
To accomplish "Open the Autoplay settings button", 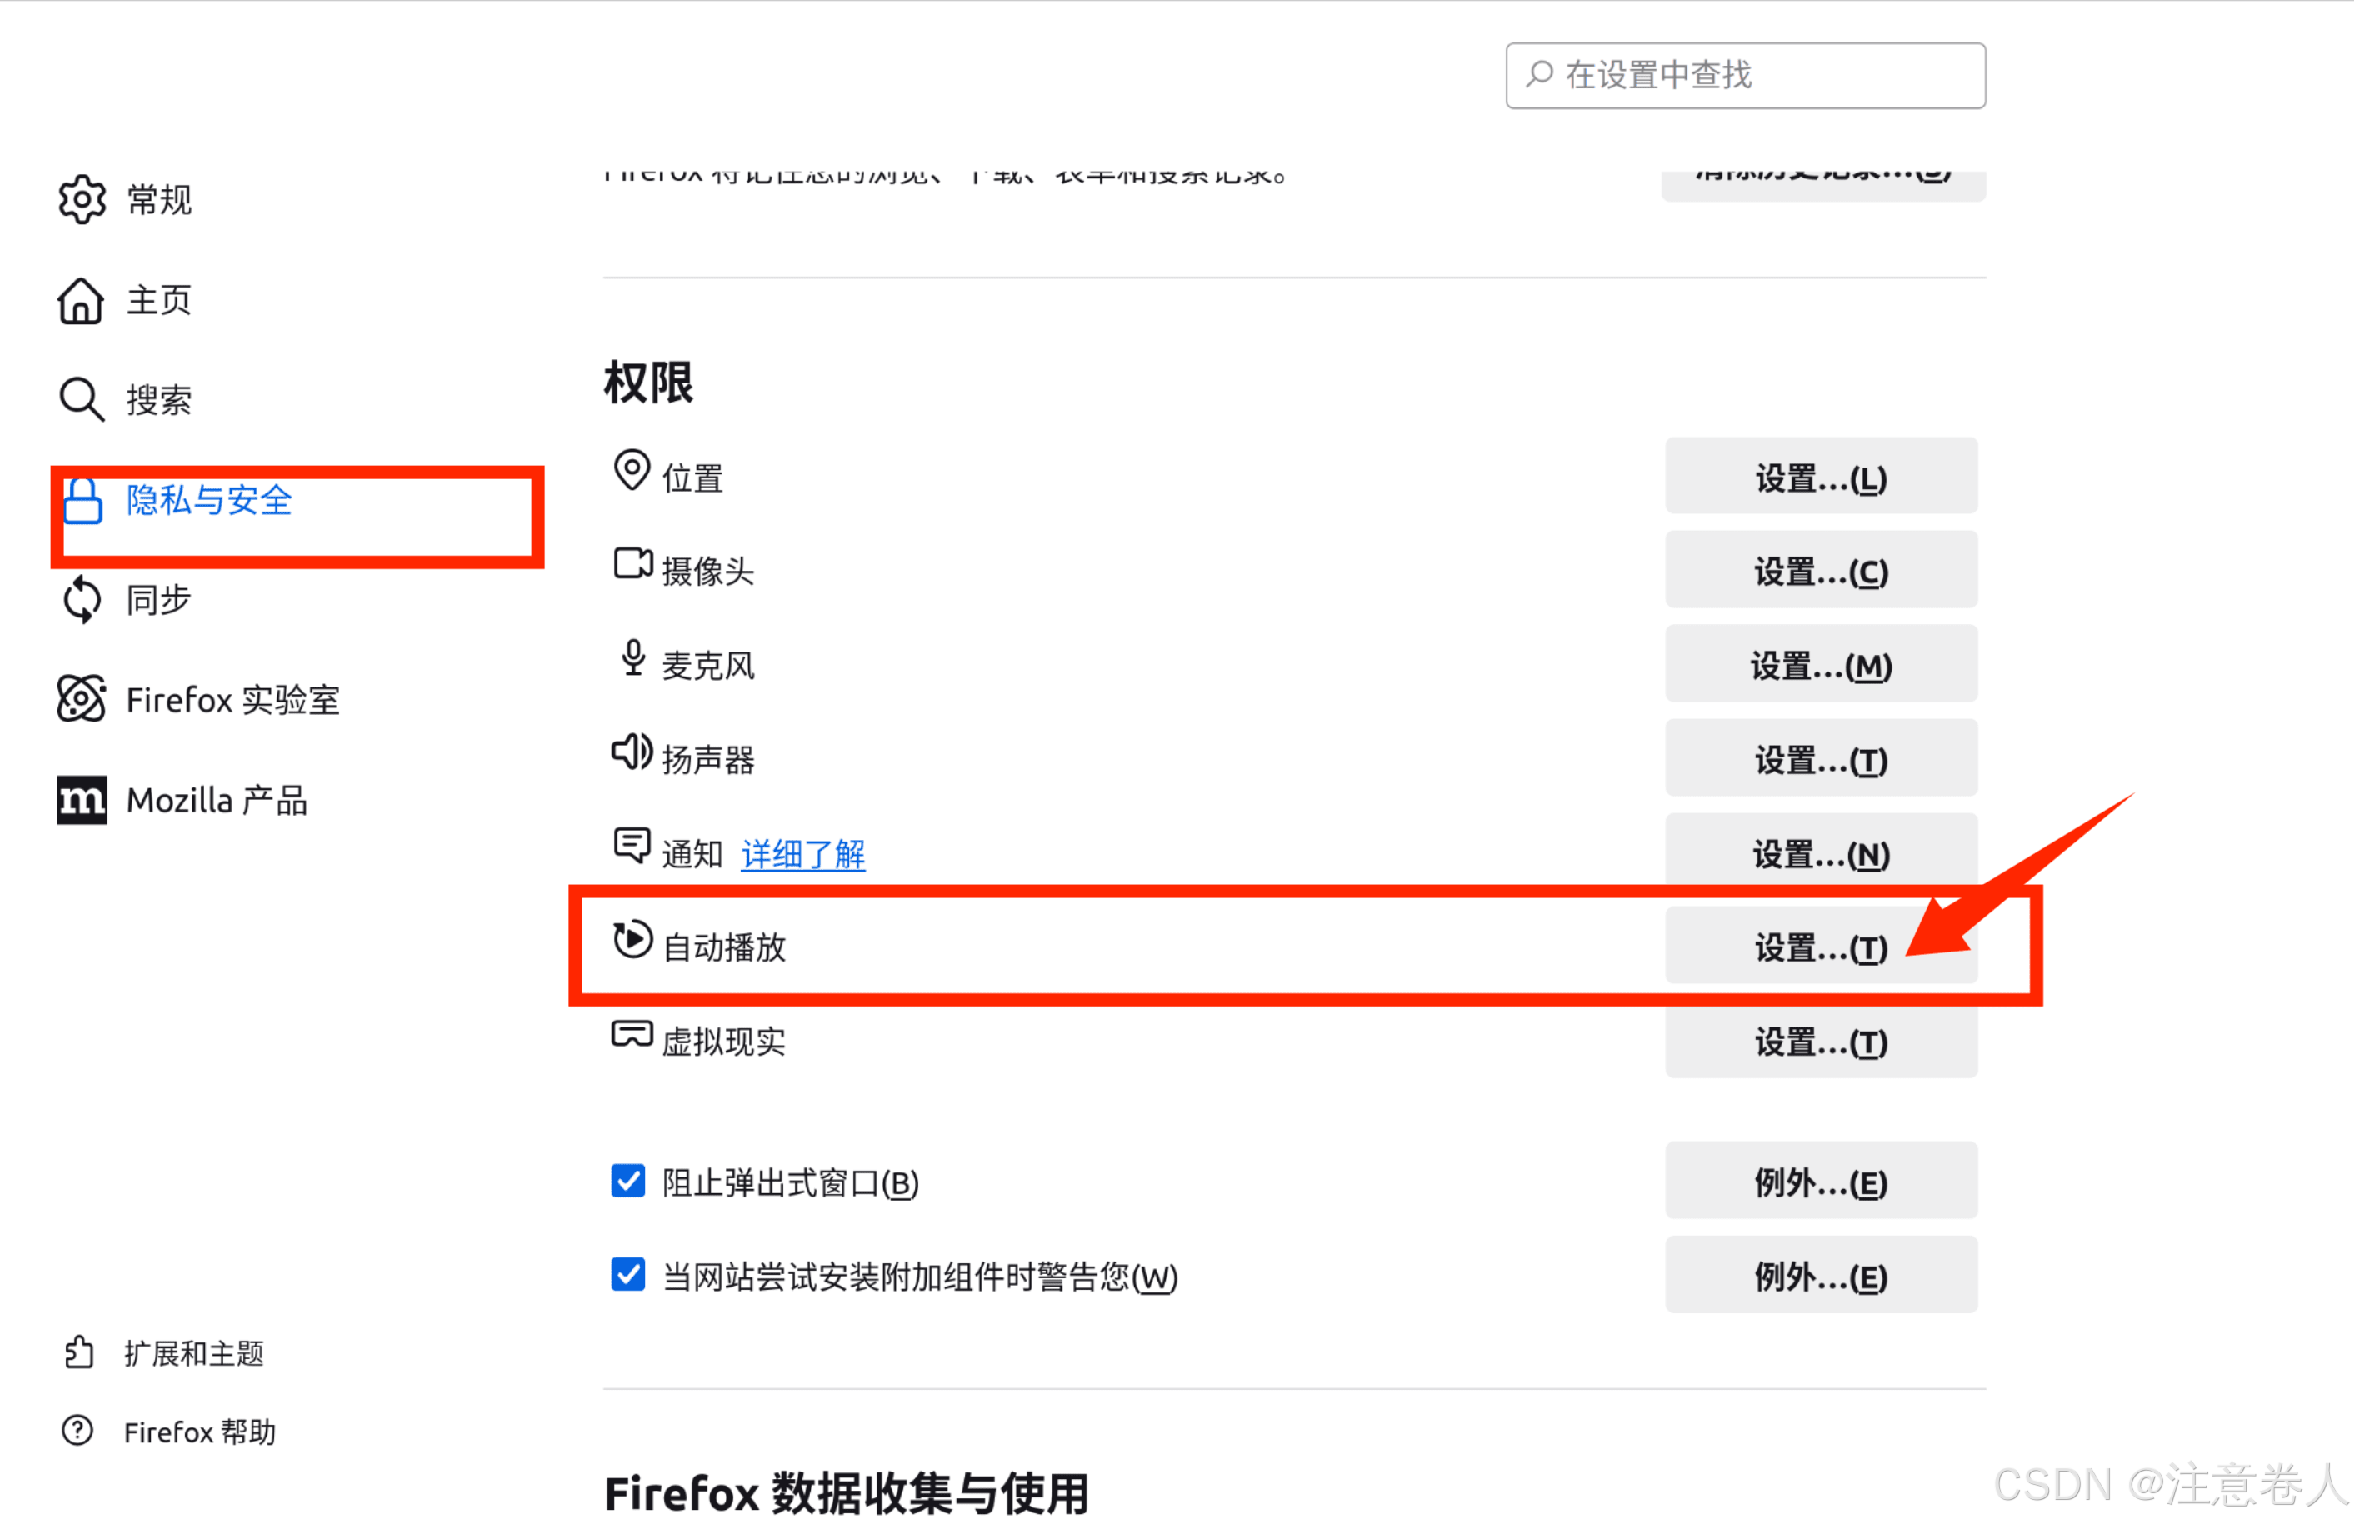I will (x=1820, y=947).
